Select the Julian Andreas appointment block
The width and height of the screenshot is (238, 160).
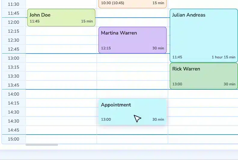click(x=204, y=36)
